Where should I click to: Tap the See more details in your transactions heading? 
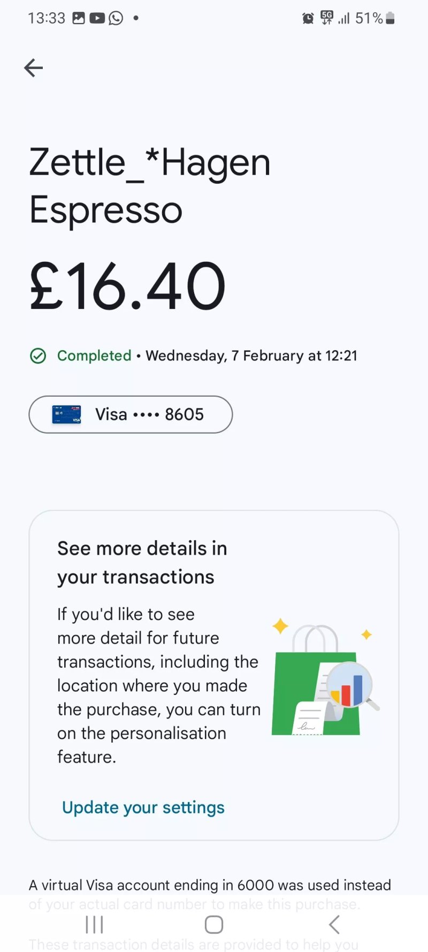142,563
